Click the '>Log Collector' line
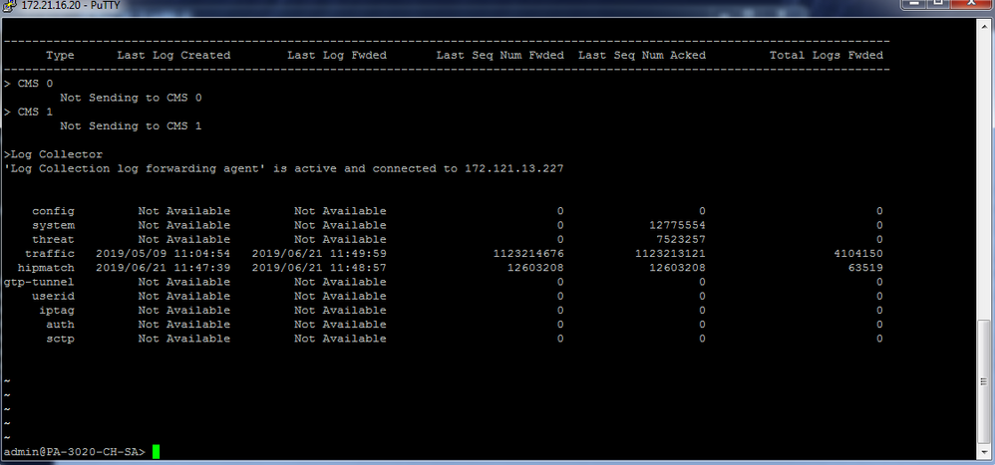The width and height of the screenshot is (995, 465). [53, 154]
